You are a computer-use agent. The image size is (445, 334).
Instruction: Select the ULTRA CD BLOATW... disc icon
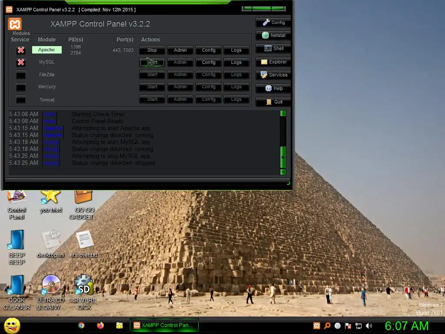click(x=51, y=293)
